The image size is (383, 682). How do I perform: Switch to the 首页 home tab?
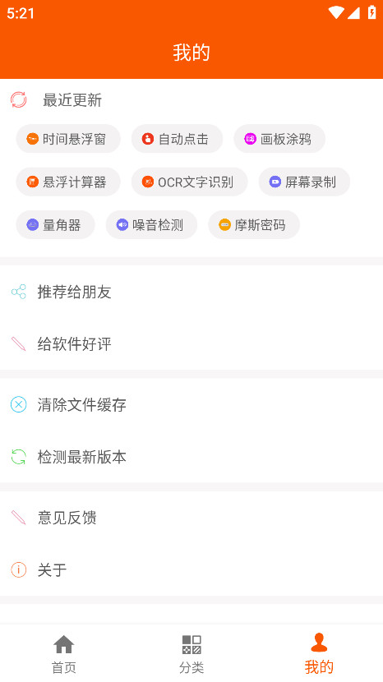tap(64, 654)
